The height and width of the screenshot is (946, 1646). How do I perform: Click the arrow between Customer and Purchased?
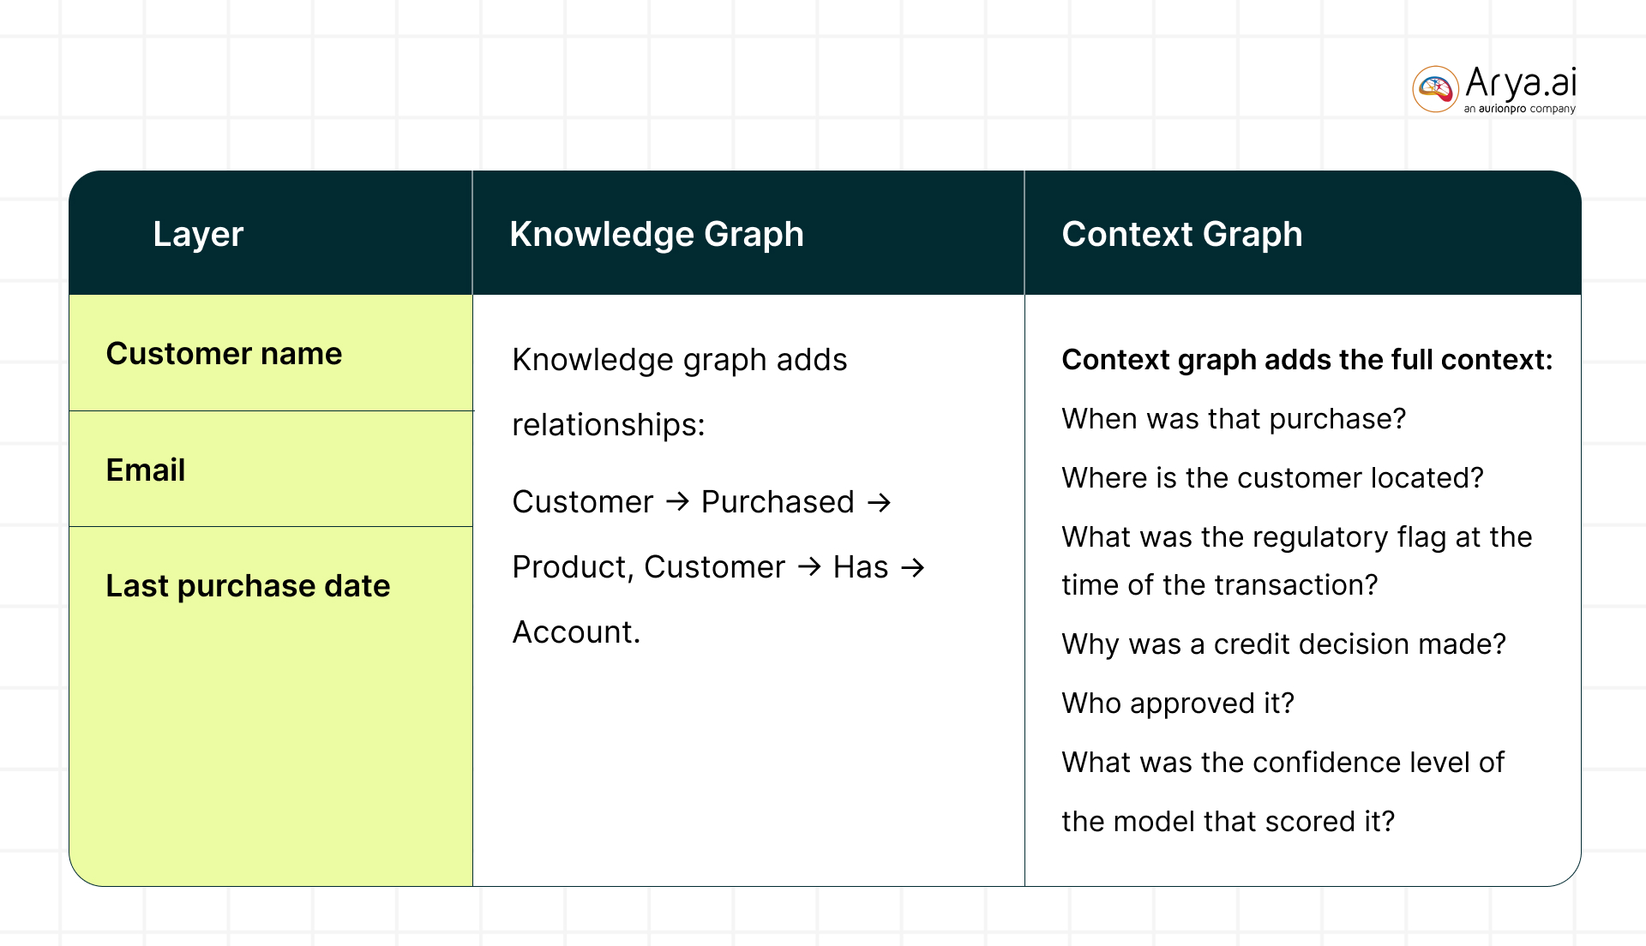point(677,501)
